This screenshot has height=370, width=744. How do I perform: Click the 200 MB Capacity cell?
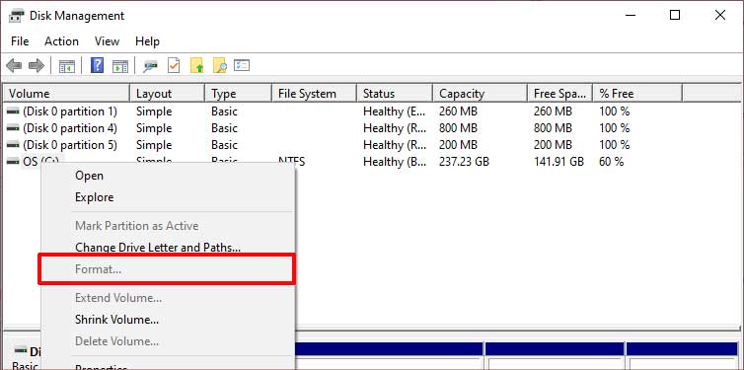coord(459,145)
